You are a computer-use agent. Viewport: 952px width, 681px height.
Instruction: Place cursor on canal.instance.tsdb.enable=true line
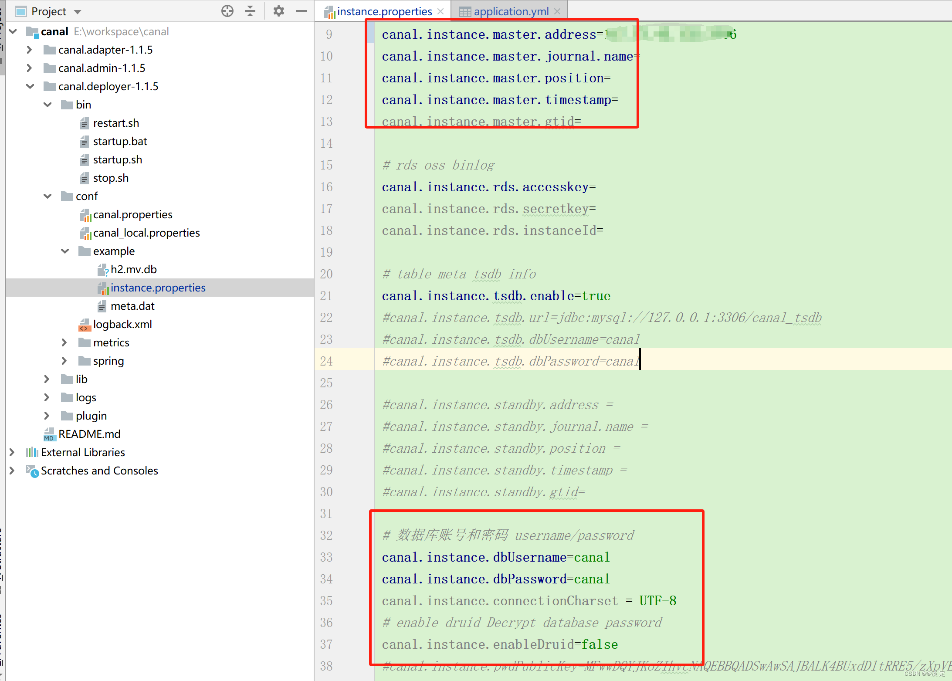tap(496, 296)
